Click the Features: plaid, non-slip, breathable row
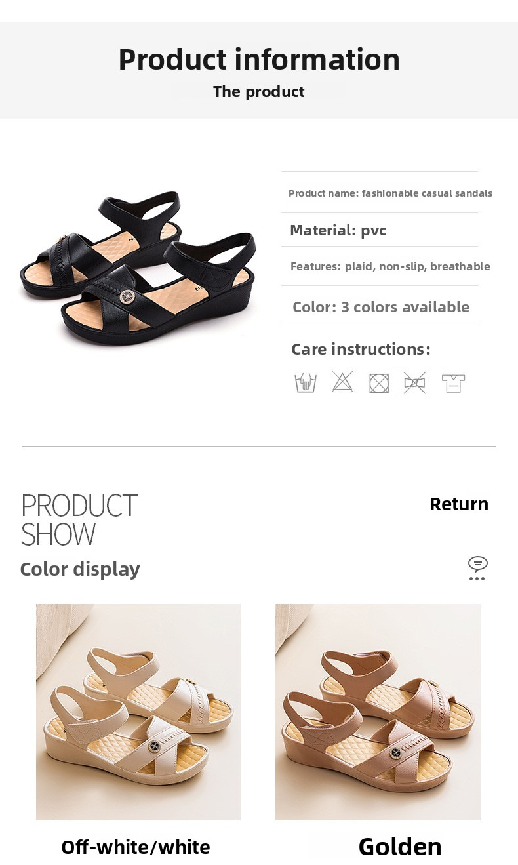This screenshot has width=518, height=865. tap(390, 266)
